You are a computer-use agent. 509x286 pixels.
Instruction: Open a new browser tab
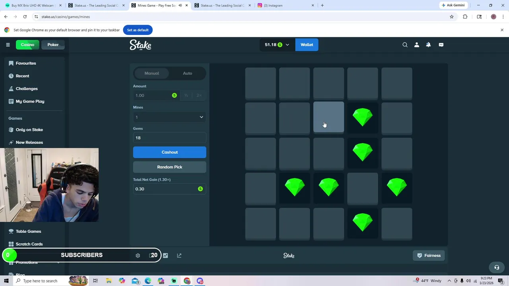click(x=322, y=6)
